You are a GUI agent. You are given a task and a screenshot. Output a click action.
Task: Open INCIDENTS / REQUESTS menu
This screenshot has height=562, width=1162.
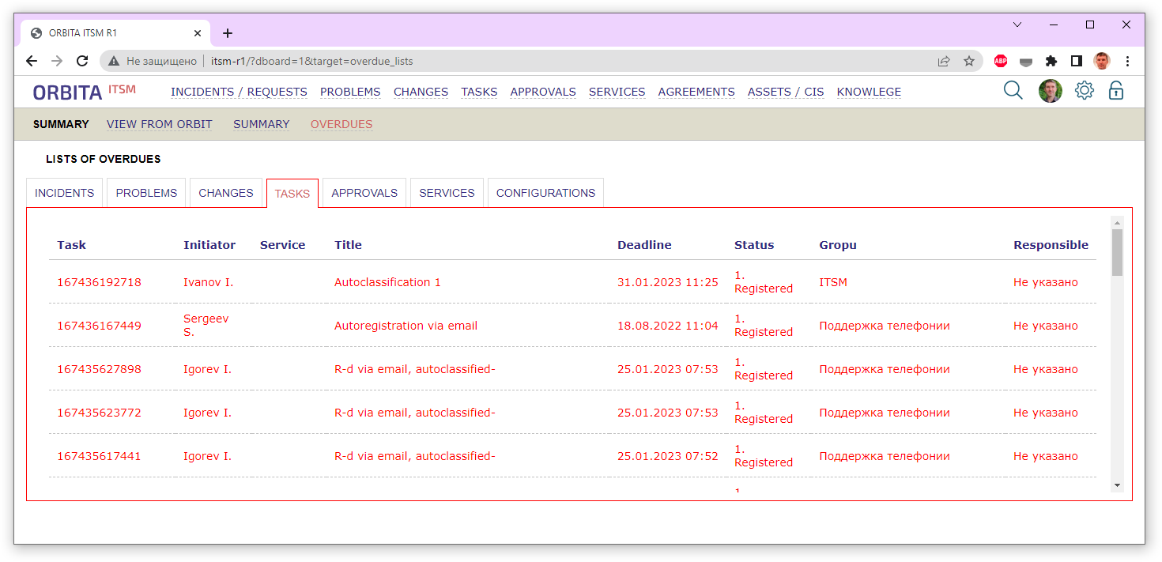pyautogui.click(x=239, y=92)
